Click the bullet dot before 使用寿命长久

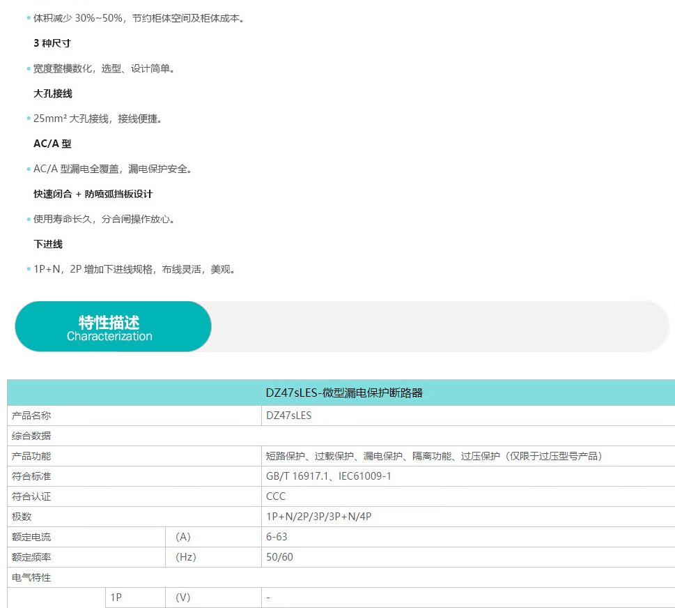29,220
